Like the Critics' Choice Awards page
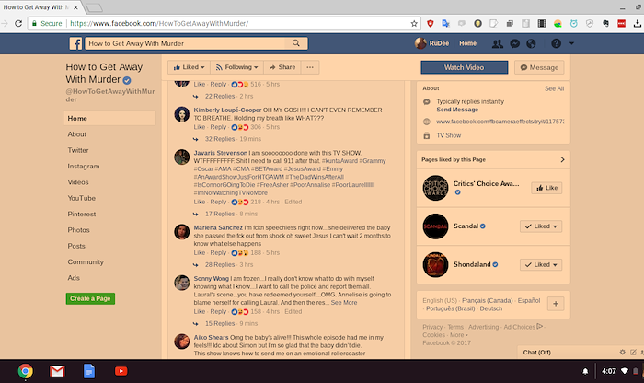The image size is (644, 383). tap(546, 188)
